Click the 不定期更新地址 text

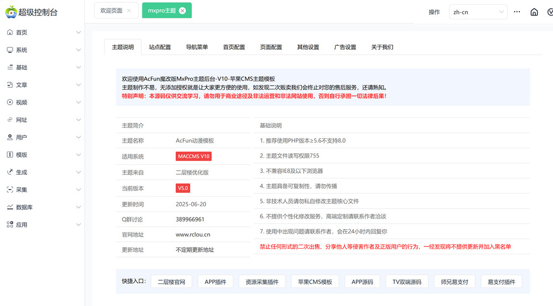(x=195, y=250)
